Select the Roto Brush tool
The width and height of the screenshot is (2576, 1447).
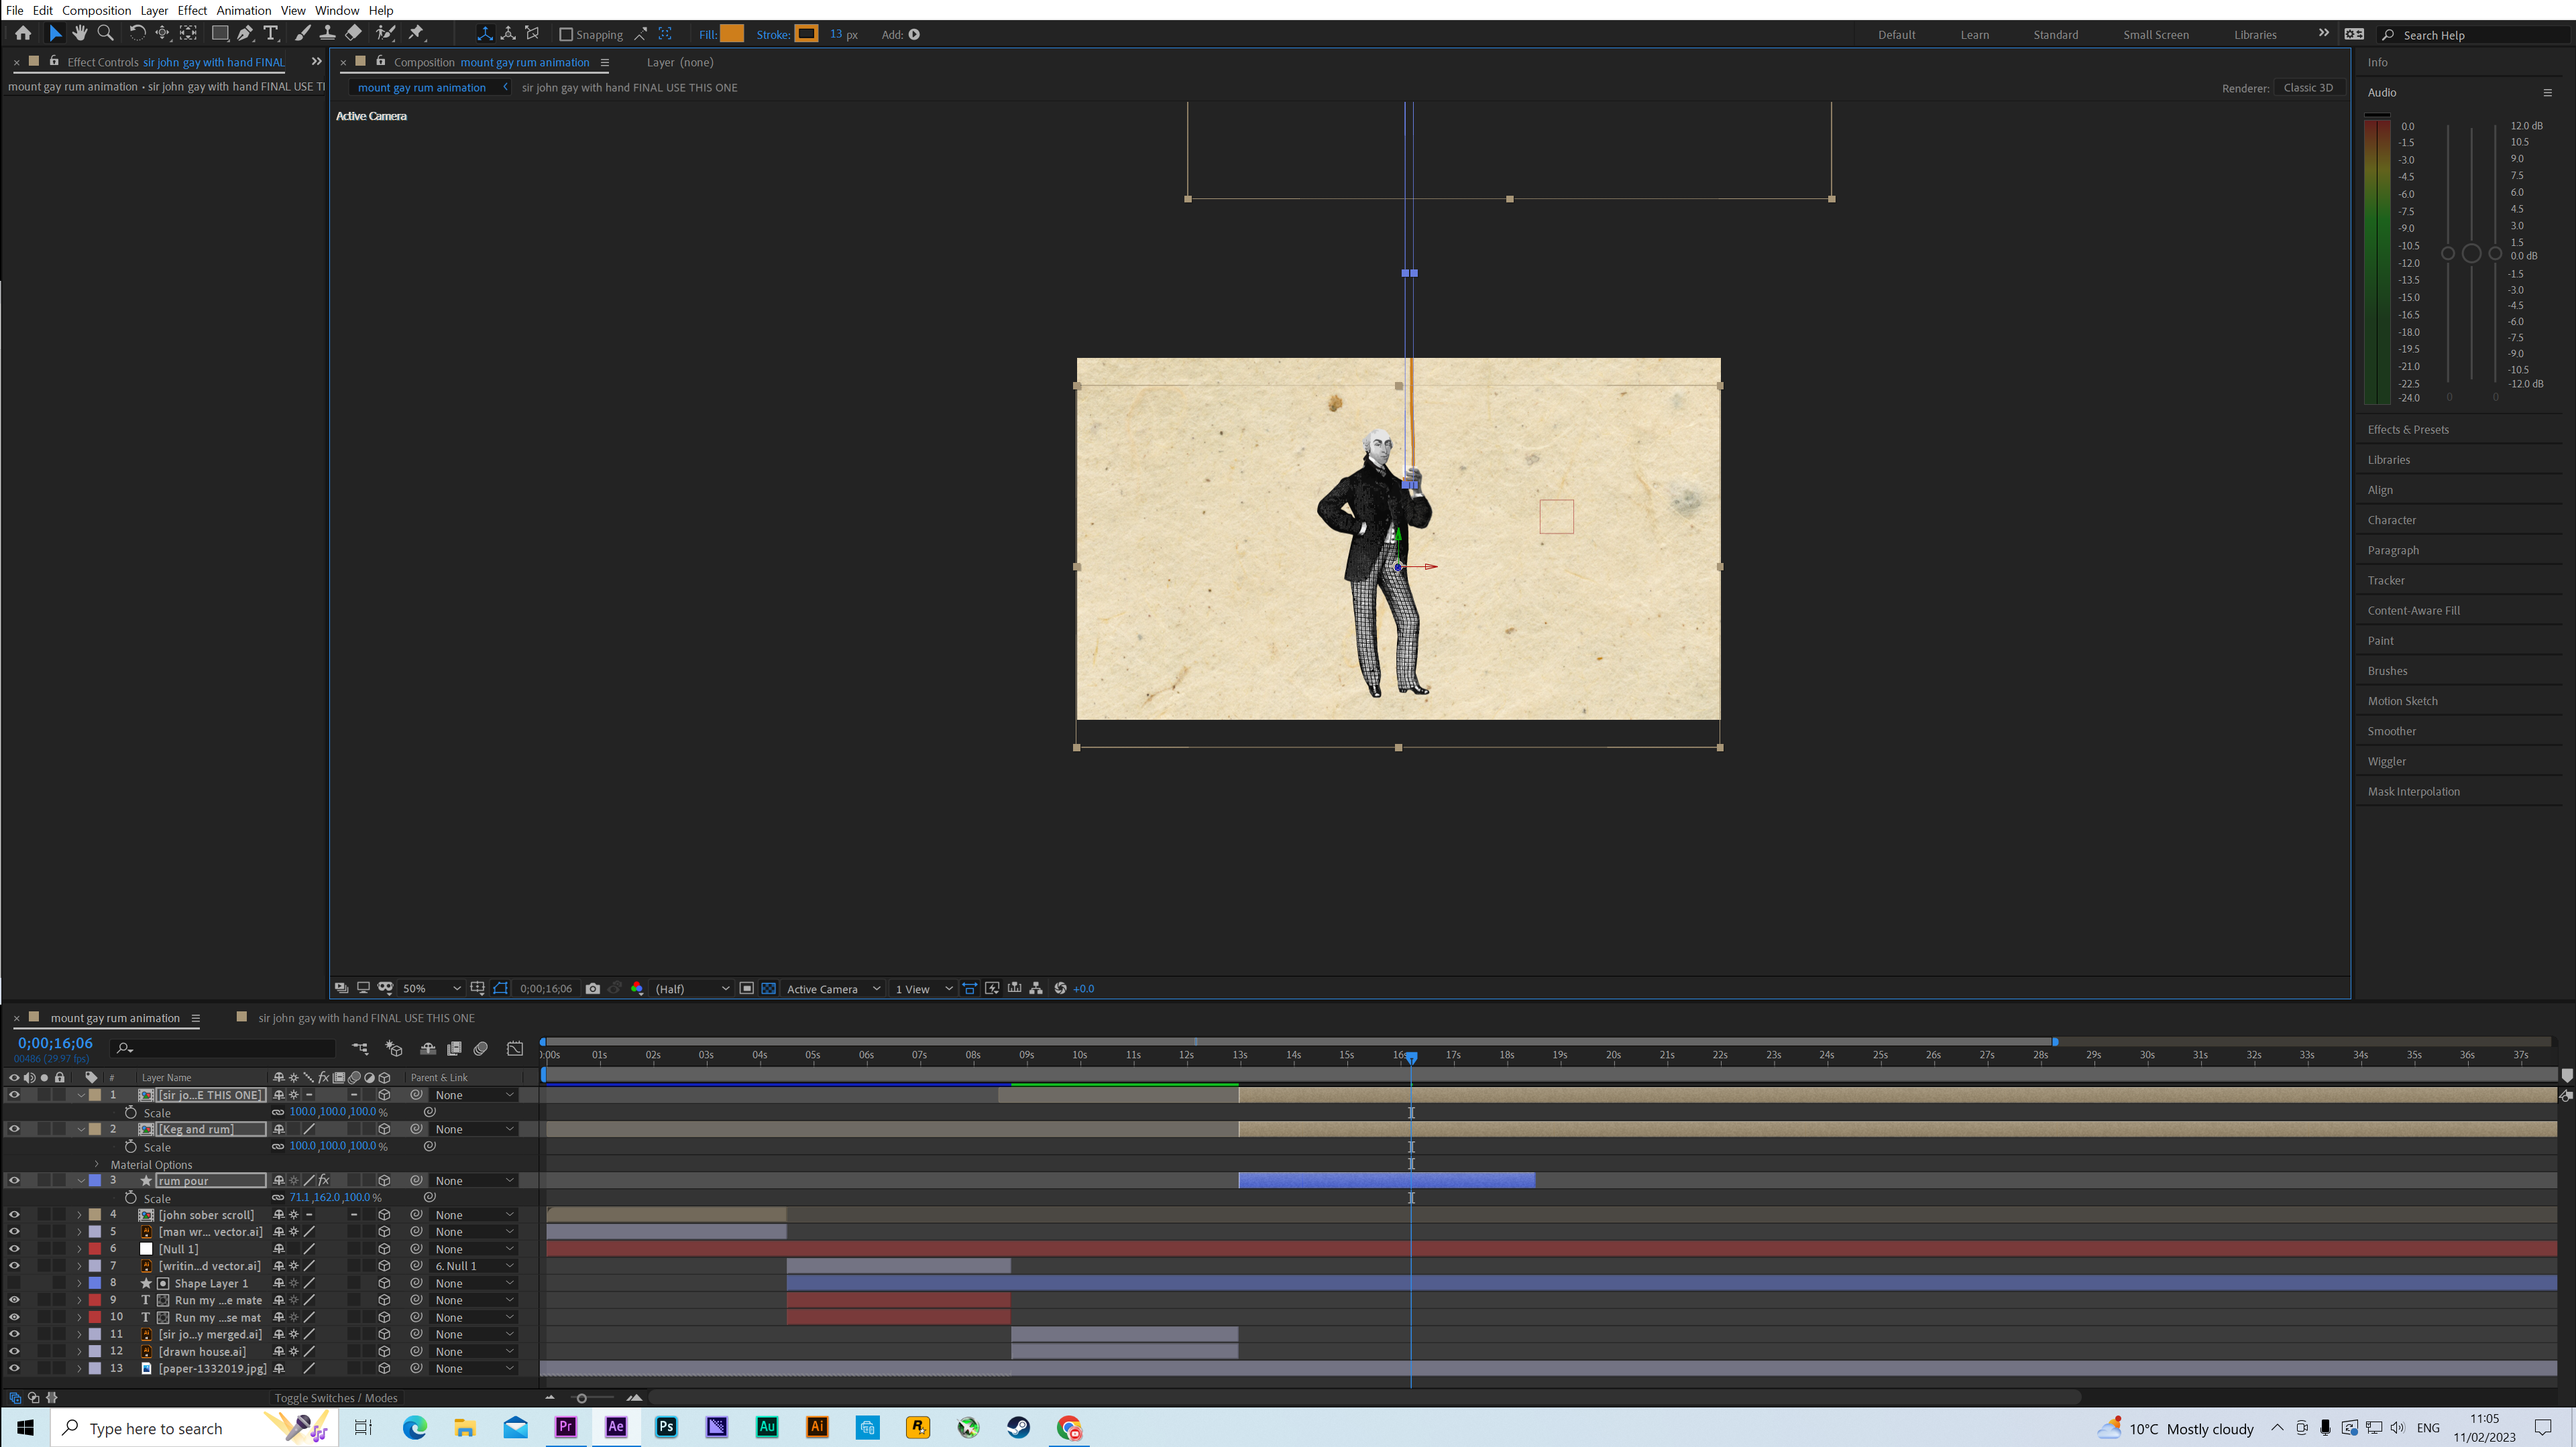(x=386, y=33)
